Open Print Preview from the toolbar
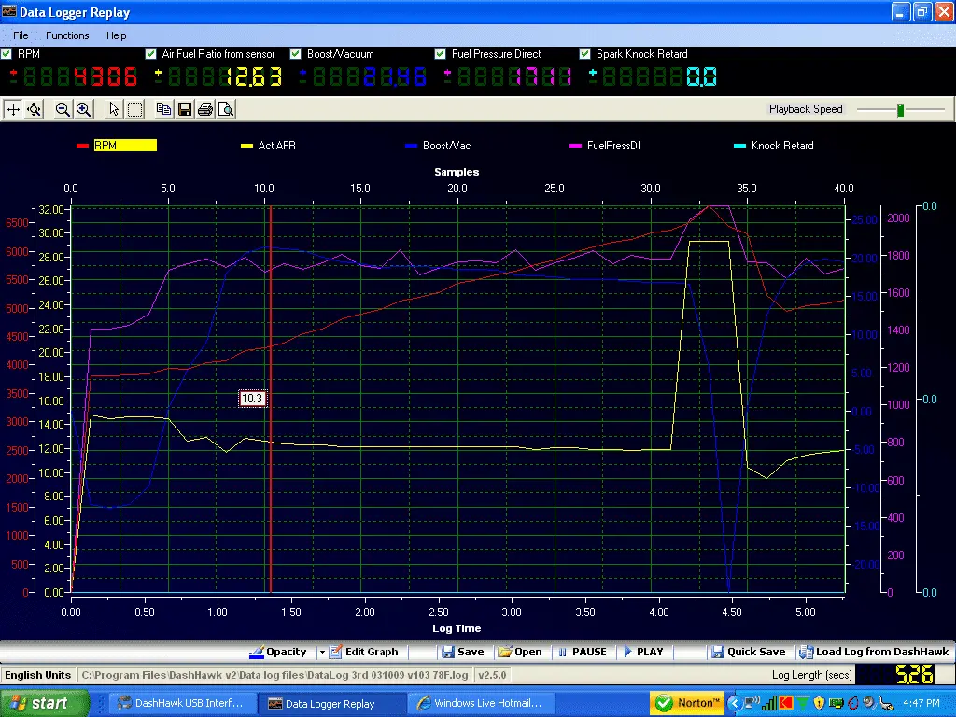The image size is (956, 717). click(x=225, y=109)
